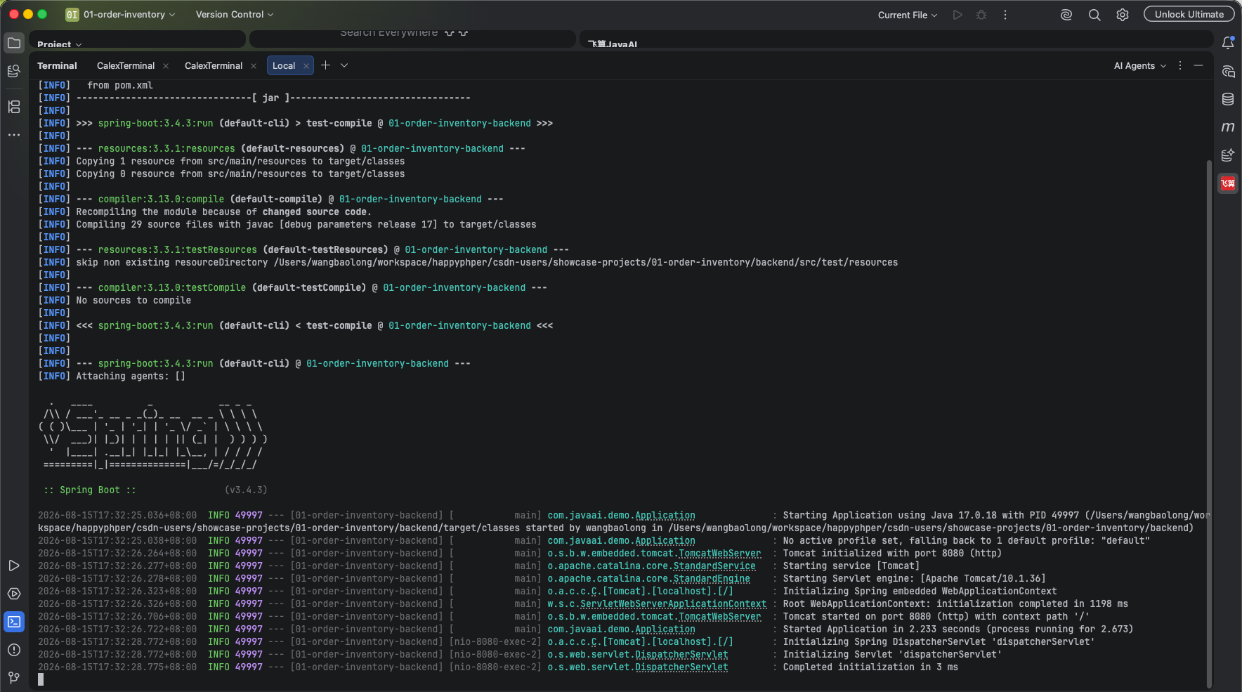
Task: Place cursor at the terminal prompt
Action: point(41,679)
